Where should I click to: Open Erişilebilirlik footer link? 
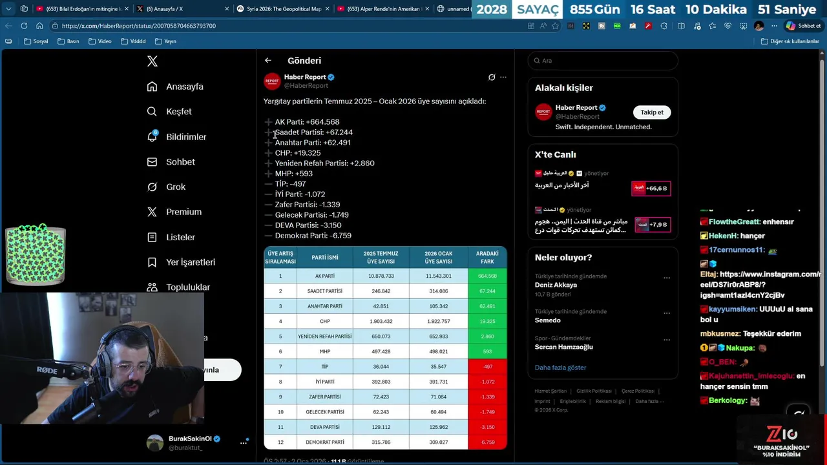point(573,401)
